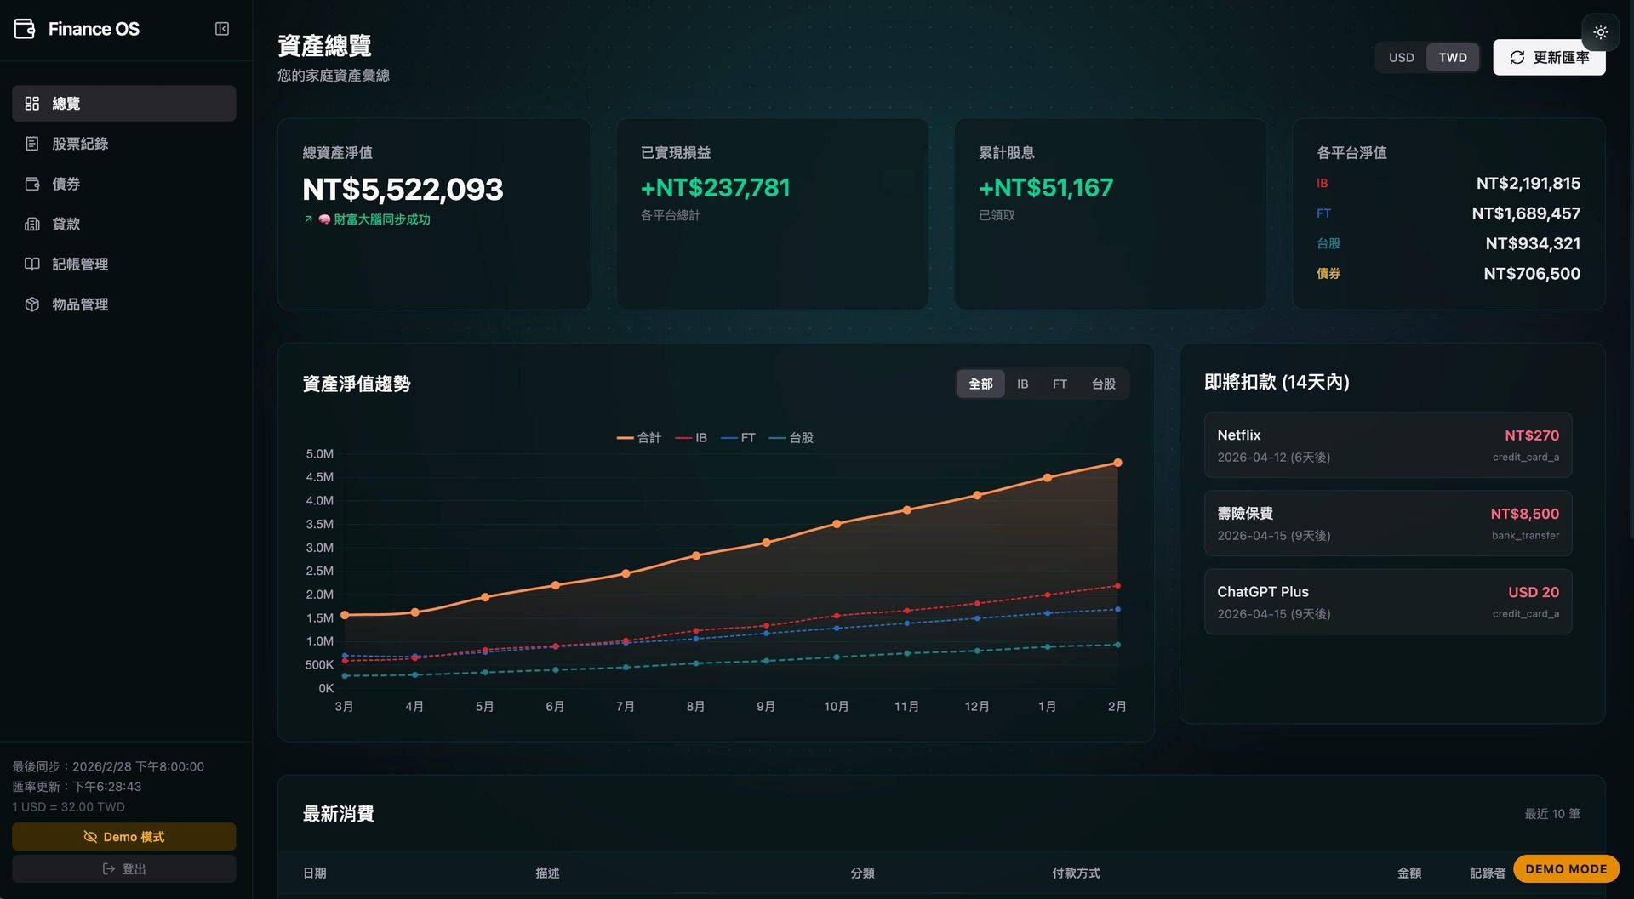The height and width of the screenshot is (899, 1634).
Task: Filter the trend chart to IB only
Action: tap(1022, 384)
